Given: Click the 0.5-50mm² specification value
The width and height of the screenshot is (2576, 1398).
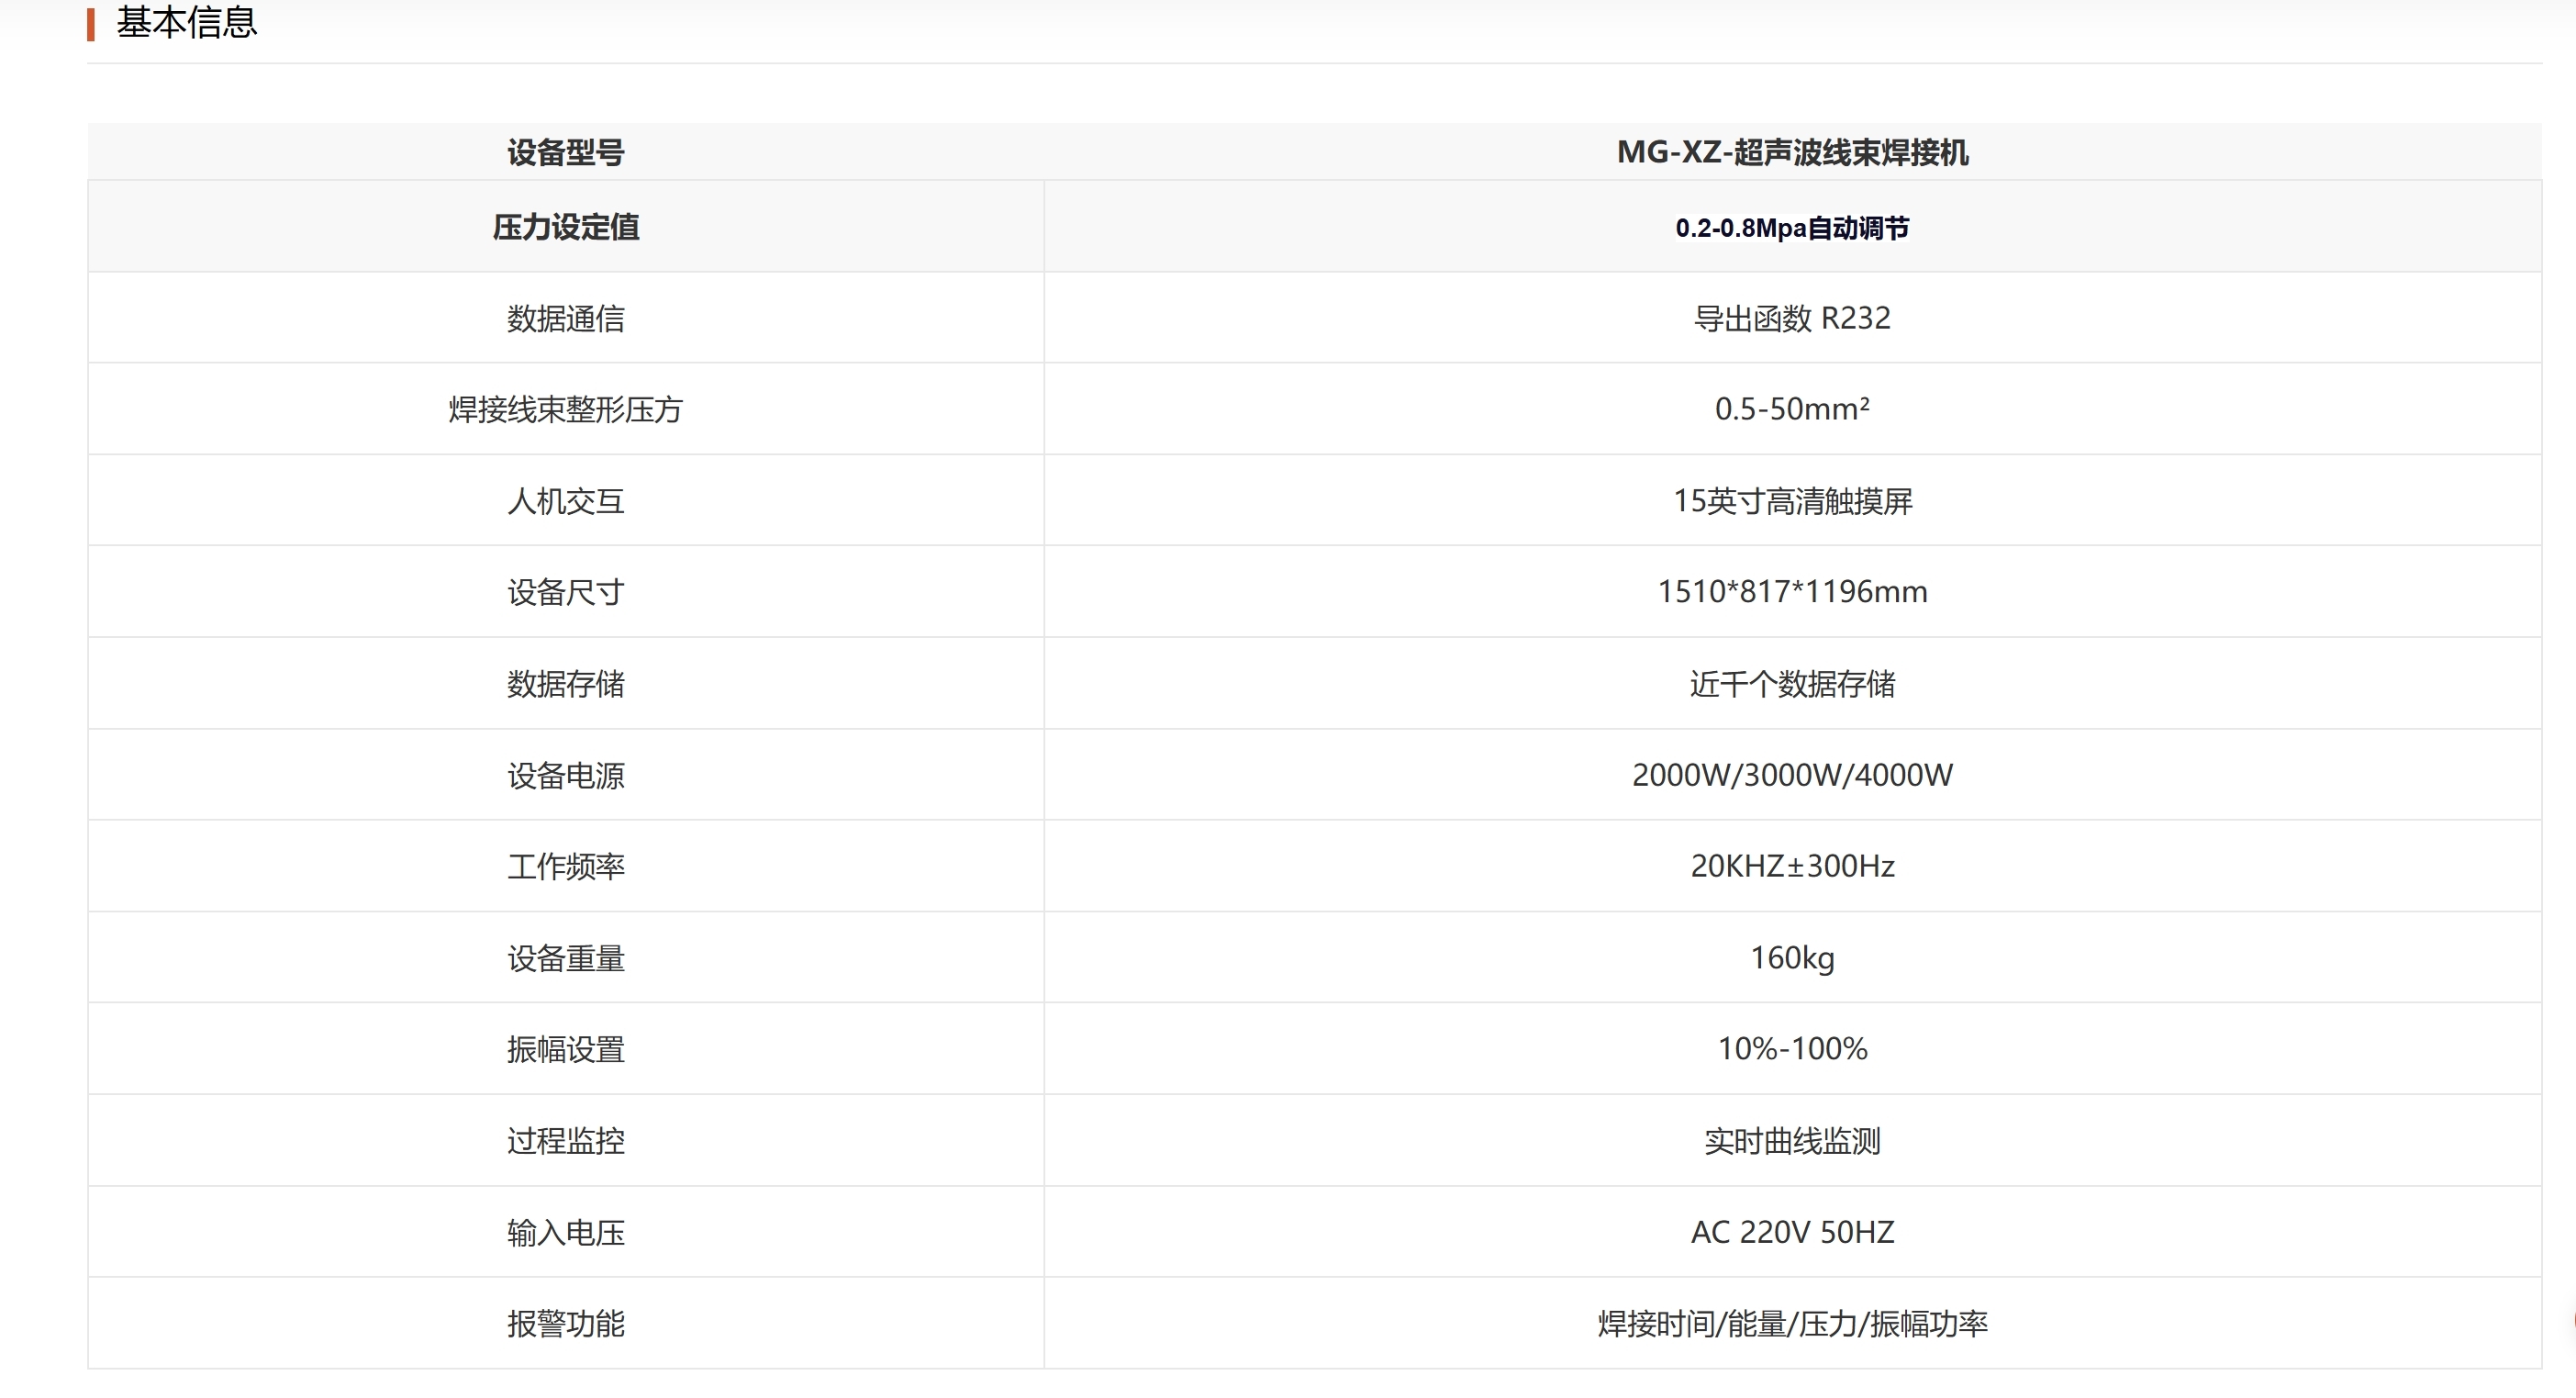Looking at the screenshot, I should point(1795,409).
